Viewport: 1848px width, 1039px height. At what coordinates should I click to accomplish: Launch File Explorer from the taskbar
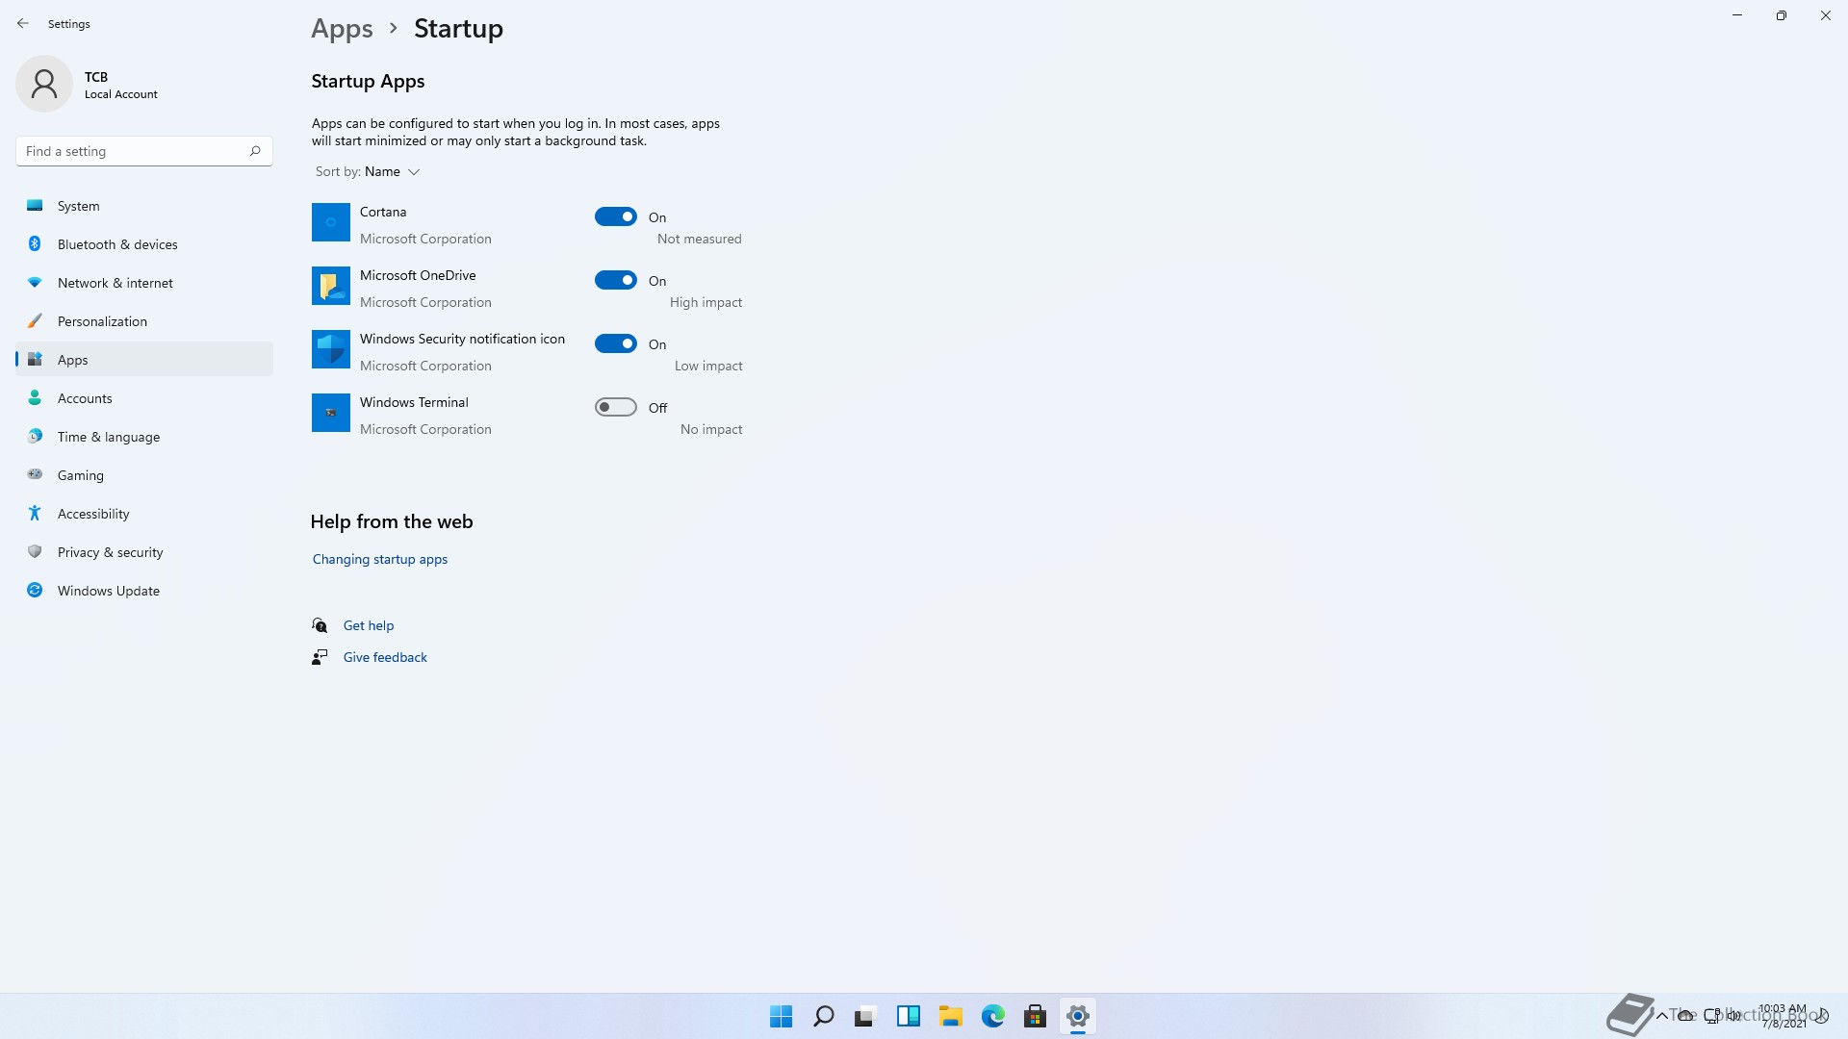point(951,1016)
